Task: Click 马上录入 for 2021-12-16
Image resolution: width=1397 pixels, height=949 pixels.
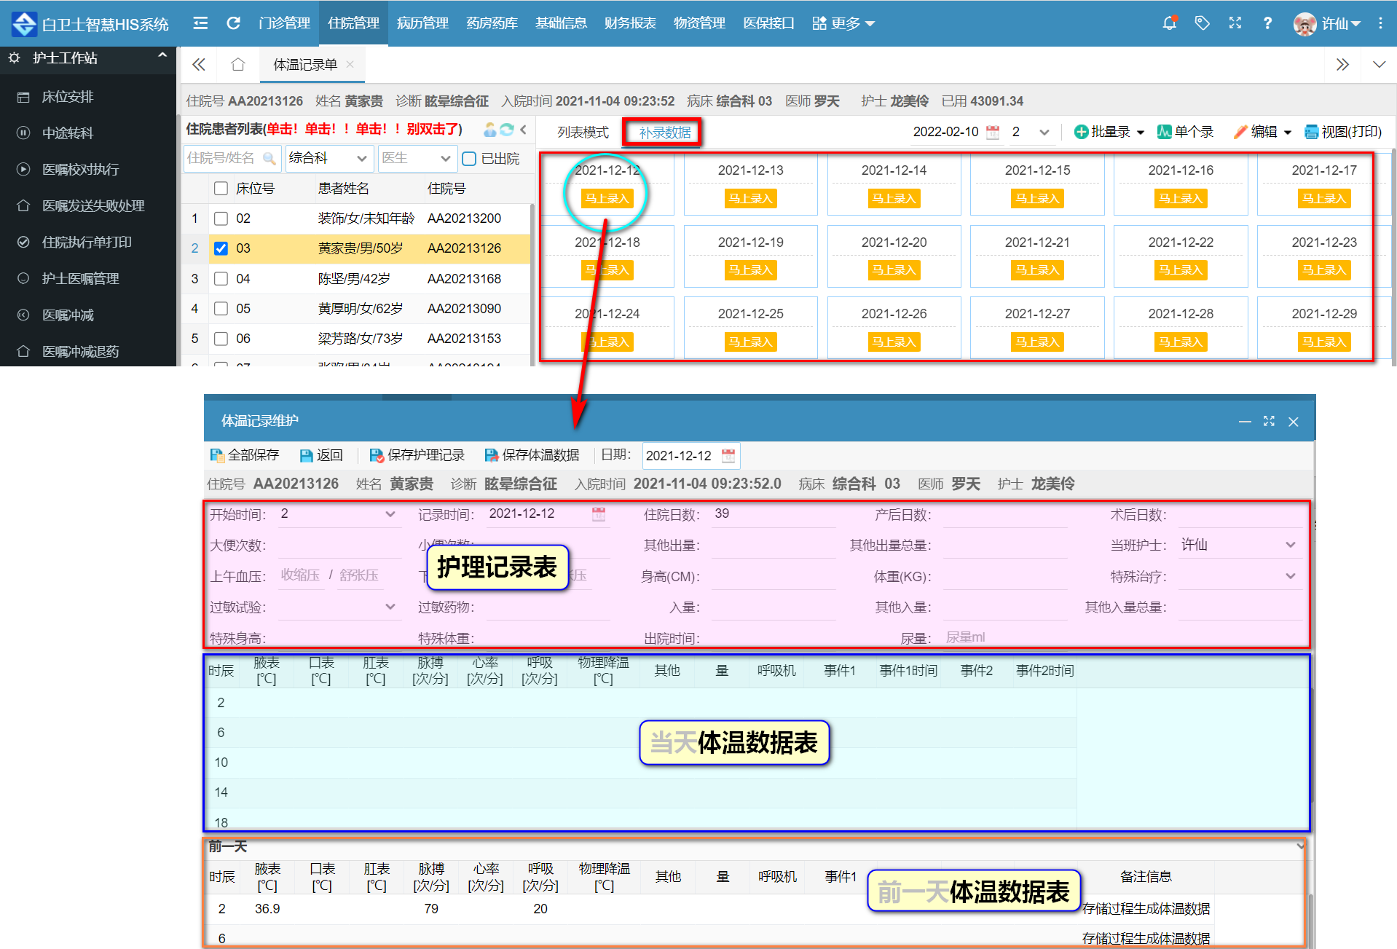Action: pyautogui.click(x=1181, y=198)
